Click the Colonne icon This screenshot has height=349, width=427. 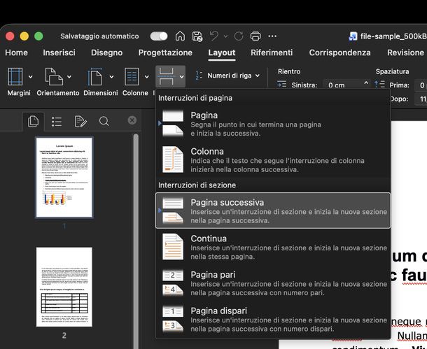(132, 77)
